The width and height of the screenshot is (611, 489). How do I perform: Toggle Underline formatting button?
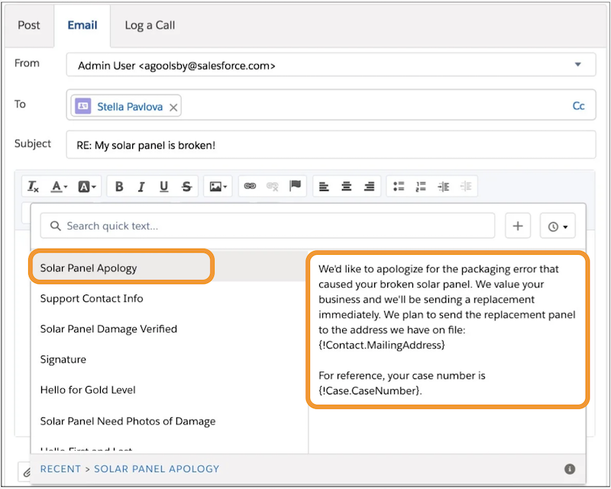point(163,187)
